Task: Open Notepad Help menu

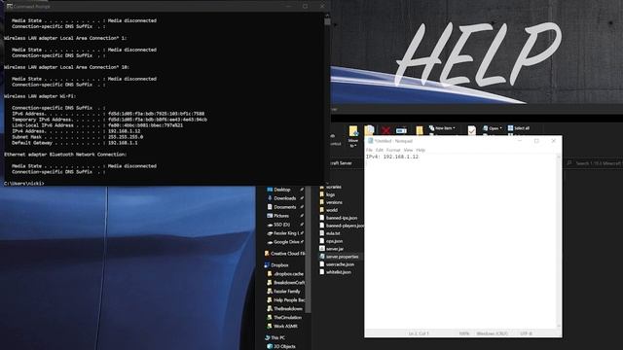Action: pyautogui.click(x=421, y=150)
